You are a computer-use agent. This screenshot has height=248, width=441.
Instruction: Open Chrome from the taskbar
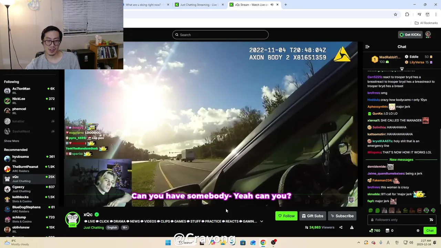[263, 242]
